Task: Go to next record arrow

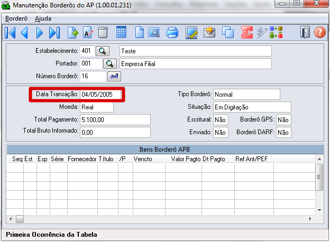Action: [x=39, y=33]
